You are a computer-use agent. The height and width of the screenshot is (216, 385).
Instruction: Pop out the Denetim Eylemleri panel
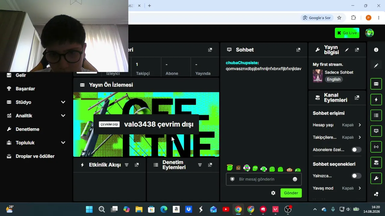click(210, 165)
